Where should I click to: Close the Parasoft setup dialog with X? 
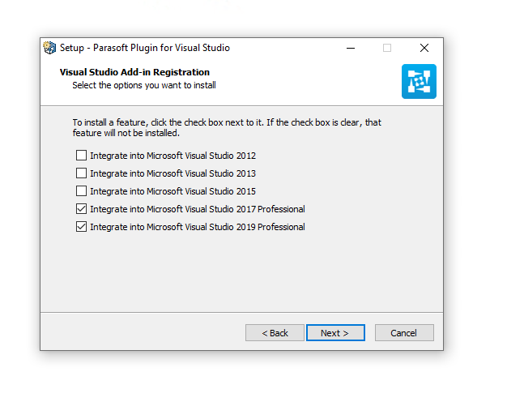pos(424,48)
